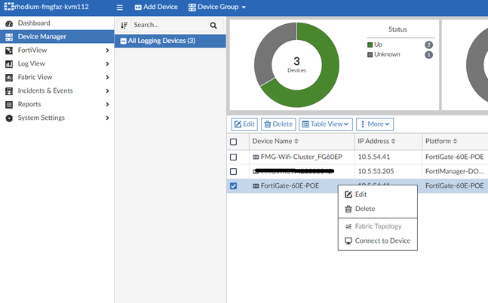Collapse the All Logging Devices tree node

tap(123, 41)
